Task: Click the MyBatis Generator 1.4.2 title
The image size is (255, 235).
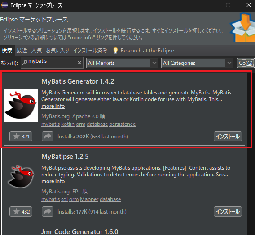Action: tap(78, 81)
